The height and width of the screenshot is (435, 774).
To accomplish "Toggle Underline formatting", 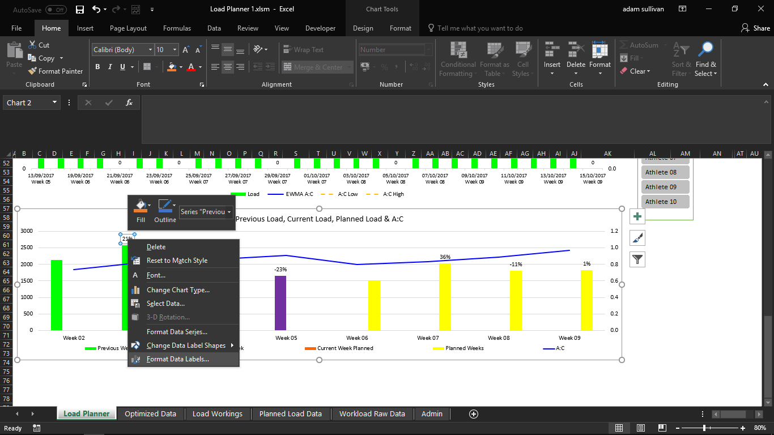I will click(122, 67).
